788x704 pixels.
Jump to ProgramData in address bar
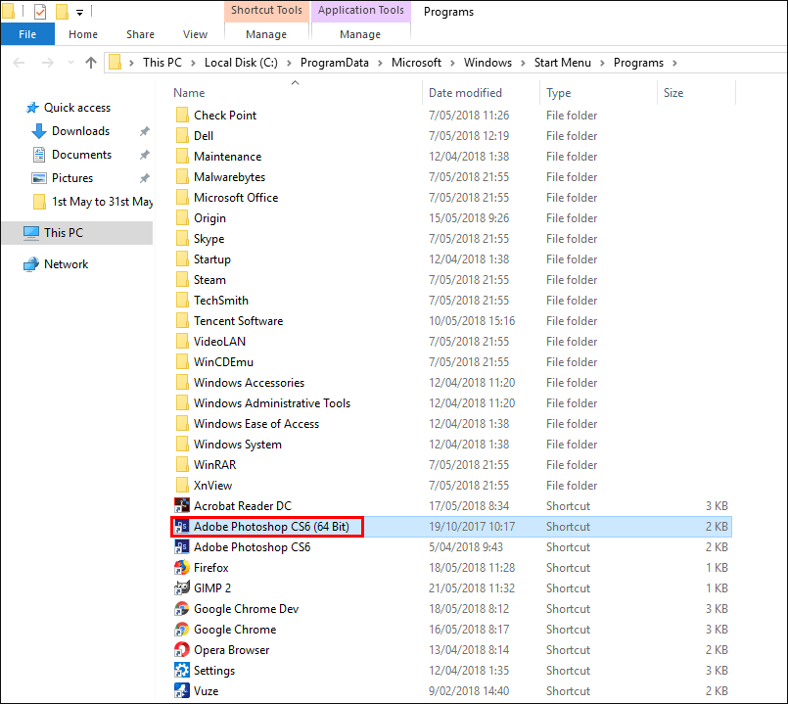(334, 63)
